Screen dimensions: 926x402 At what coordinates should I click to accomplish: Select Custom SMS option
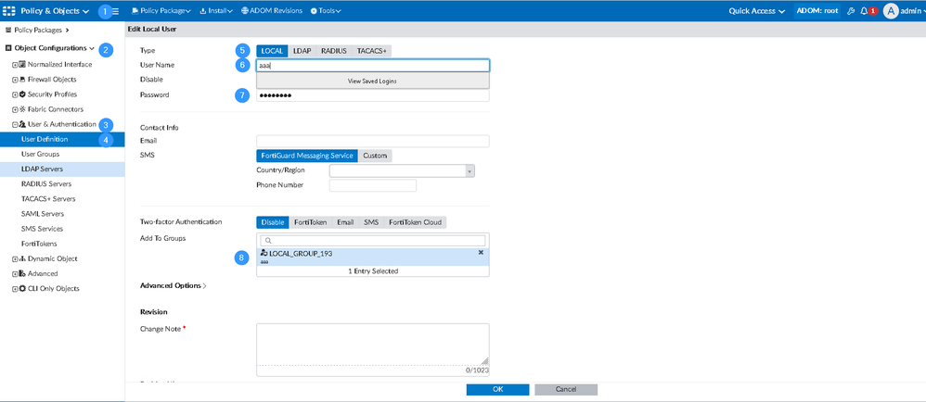point(375,156)
